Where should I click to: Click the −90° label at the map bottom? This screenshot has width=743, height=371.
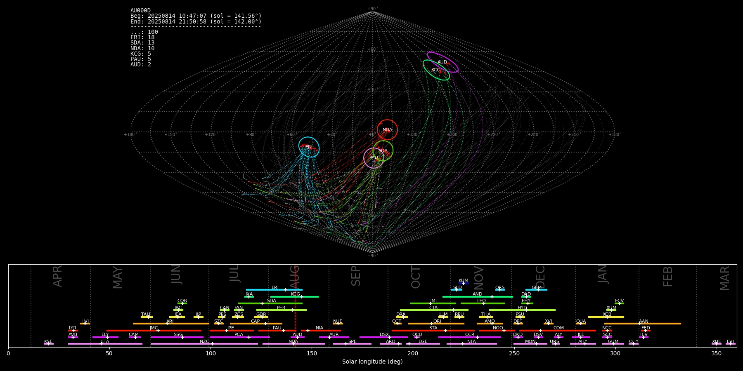point(372,256)
